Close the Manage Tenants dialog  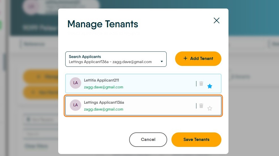point(217,20)
